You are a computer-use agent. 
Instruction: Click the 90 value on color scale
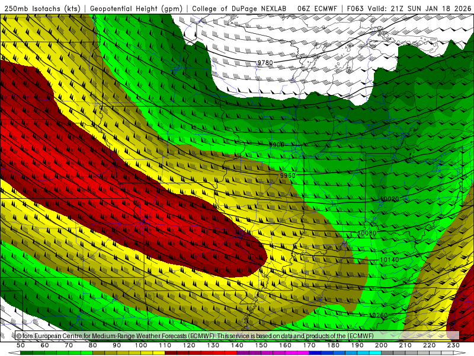coord(117,345)
